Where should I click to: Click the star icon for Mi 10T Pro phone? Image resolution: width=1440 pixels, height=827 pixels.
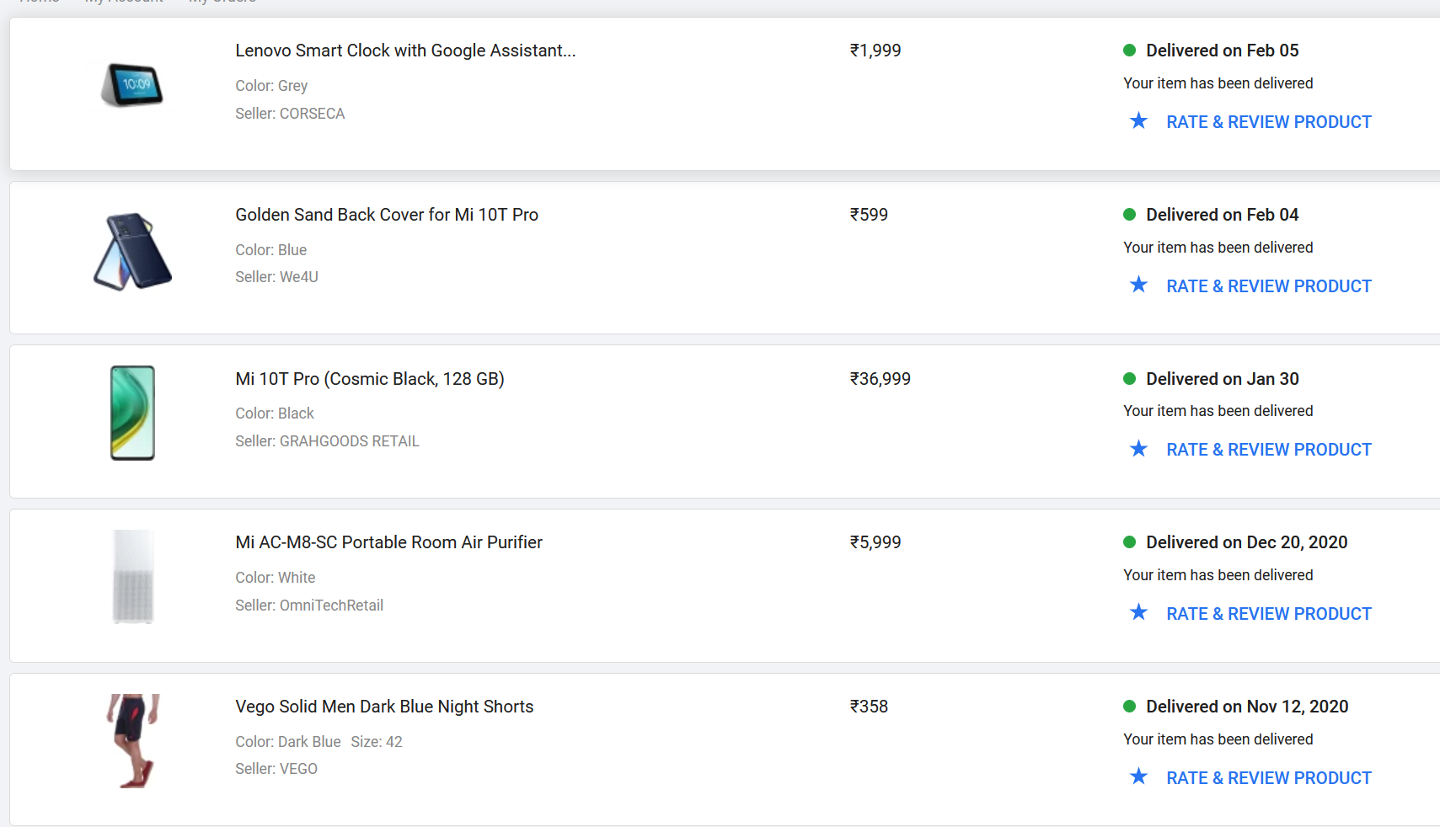pyautogui.click(x=1138, y=449)
